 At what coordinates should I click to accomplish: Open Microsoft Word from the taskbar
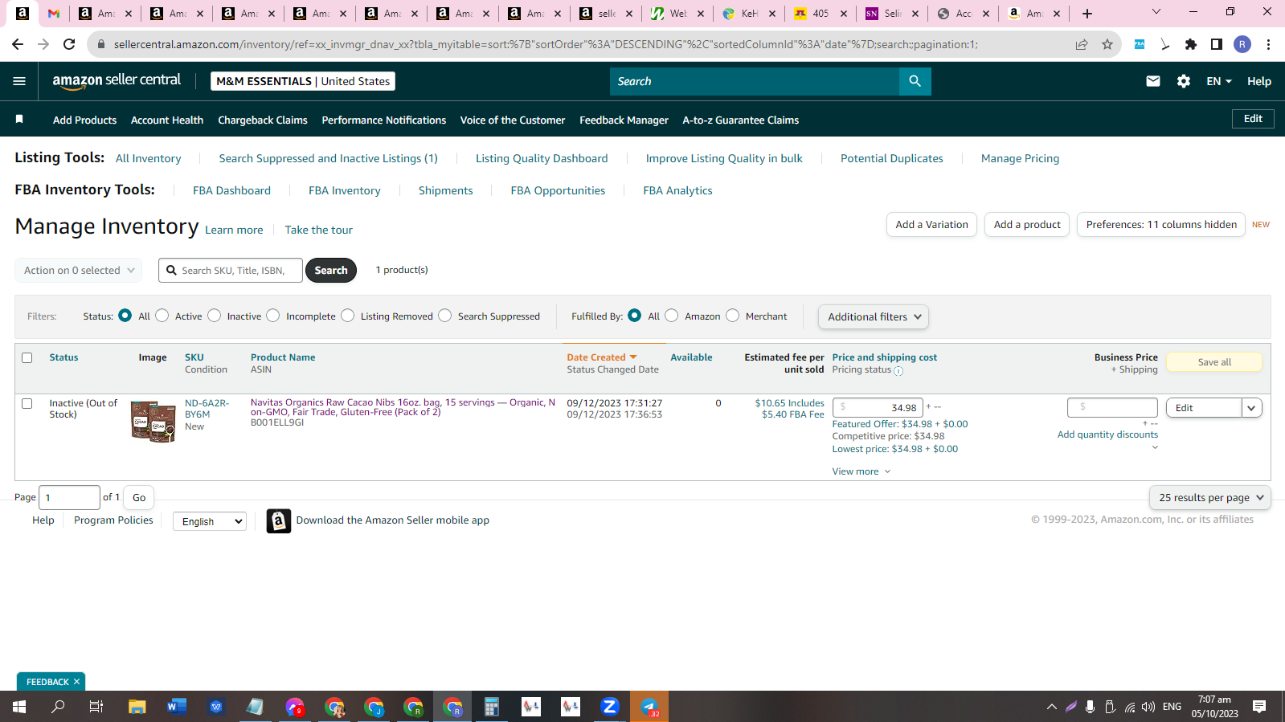[177, 707]
